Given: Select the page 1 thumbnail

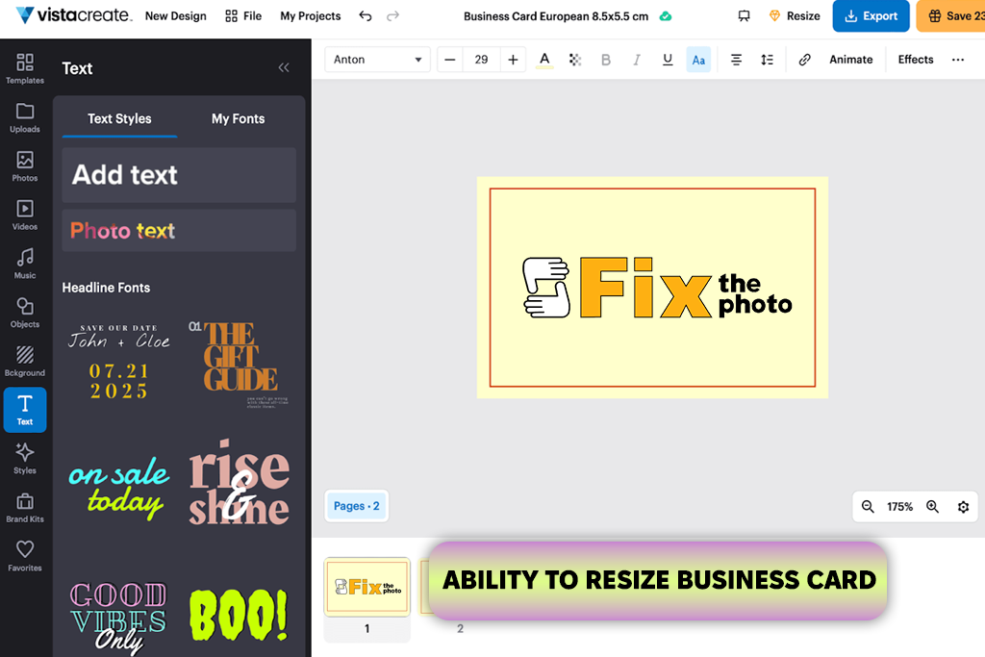Looking at the screenshot, I should (x=366, y=587).
